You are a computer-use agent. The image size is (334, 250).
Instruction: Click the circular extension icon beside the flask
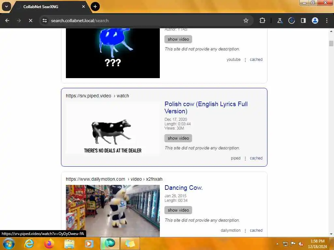tap(291, 21)
